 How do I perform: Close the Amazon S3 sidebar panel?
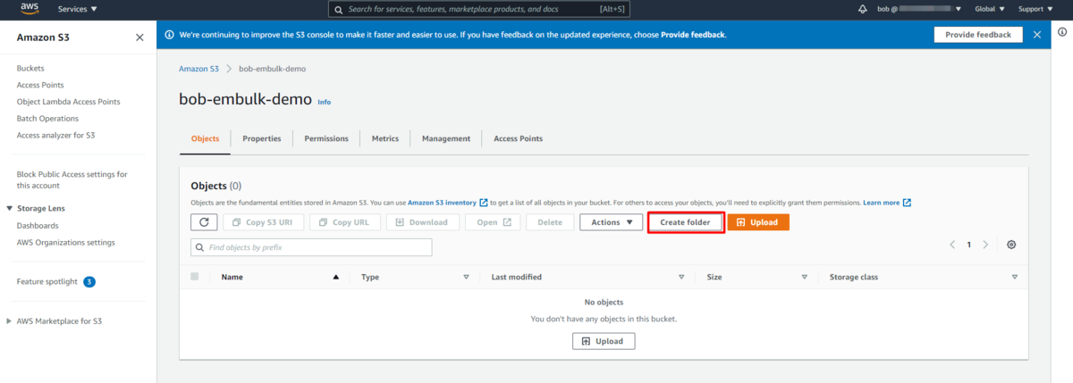pyautogui.click(x=139, y=37)
